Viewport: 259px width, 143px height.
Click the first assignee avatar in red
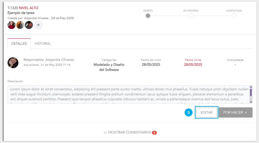[x=12, y=25]
